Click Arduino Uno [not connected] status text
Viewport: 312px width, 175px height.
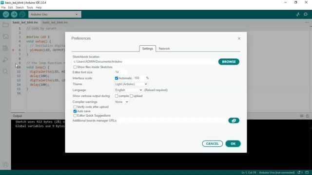coord(277,173)
